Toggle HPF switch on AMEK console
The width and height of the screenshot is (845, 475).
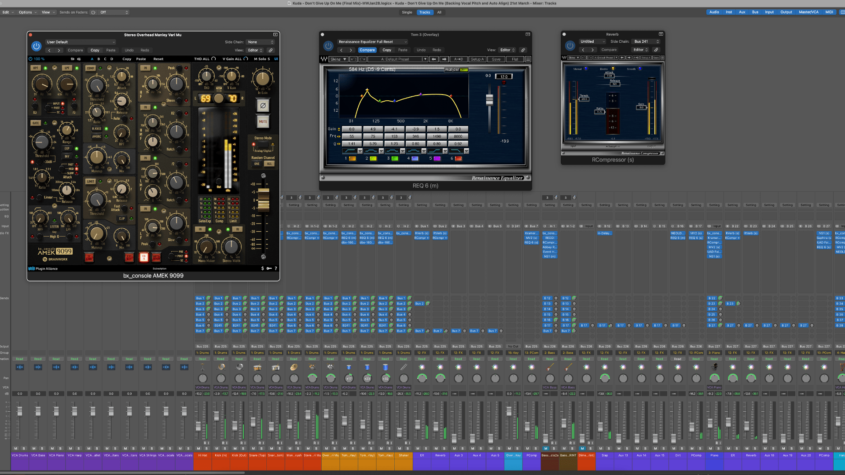[x=36, y=68]
